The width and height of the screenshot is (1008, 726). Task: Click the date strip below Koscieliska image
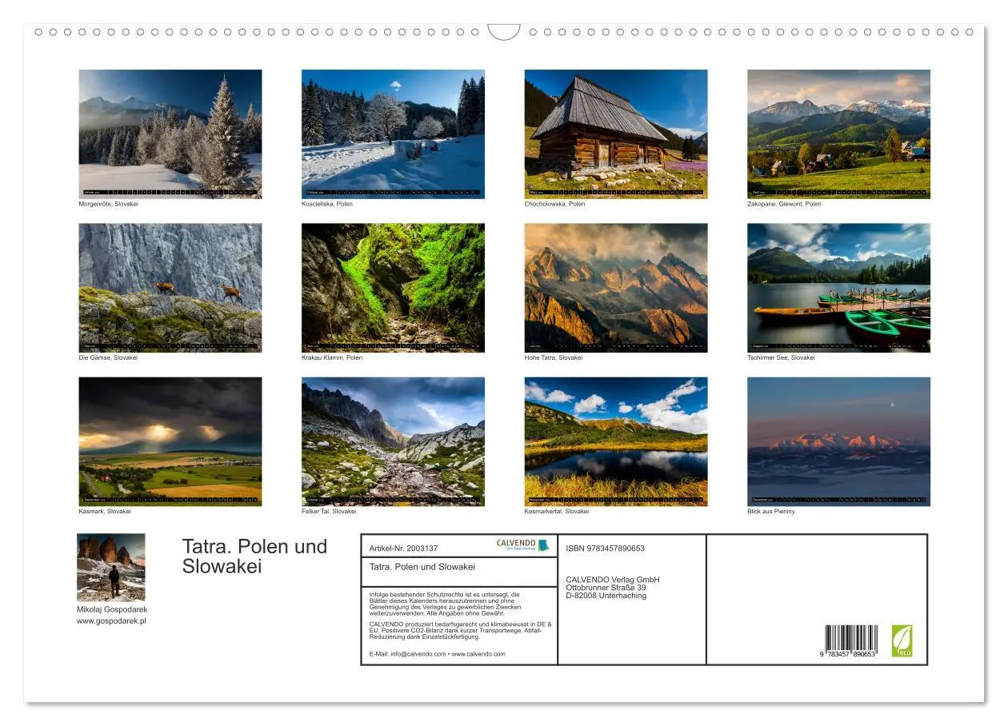tap(393, 193)
